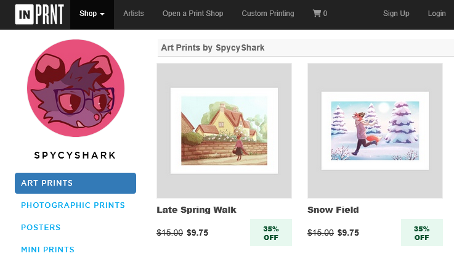
Task: Show the Posters category
Action: tap(41, 228)
